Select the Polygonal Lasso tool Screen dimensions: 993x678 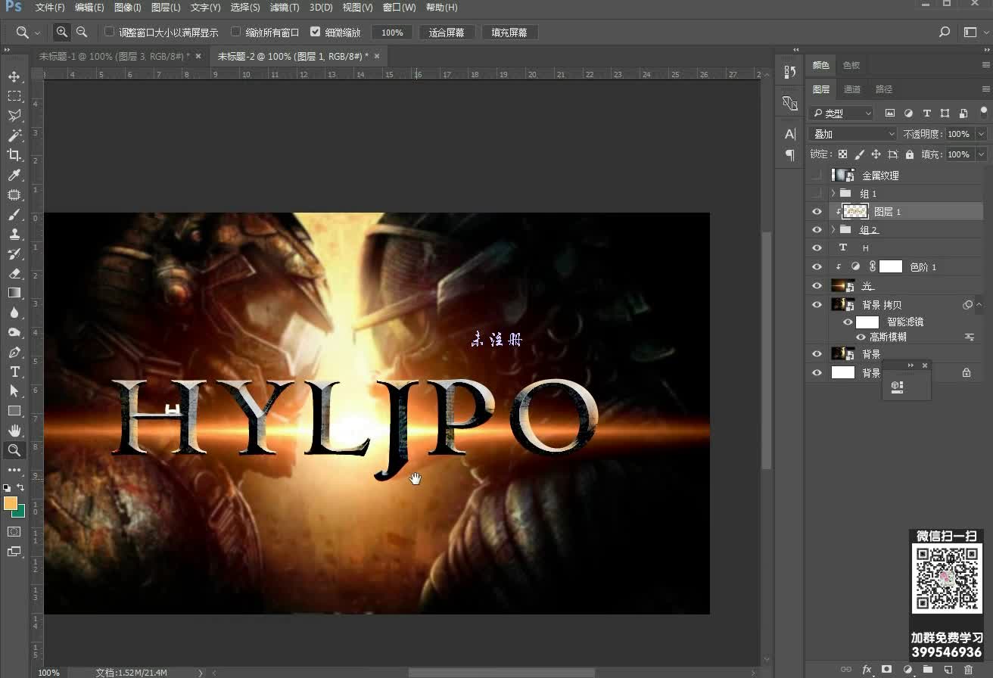coord(14,116)
